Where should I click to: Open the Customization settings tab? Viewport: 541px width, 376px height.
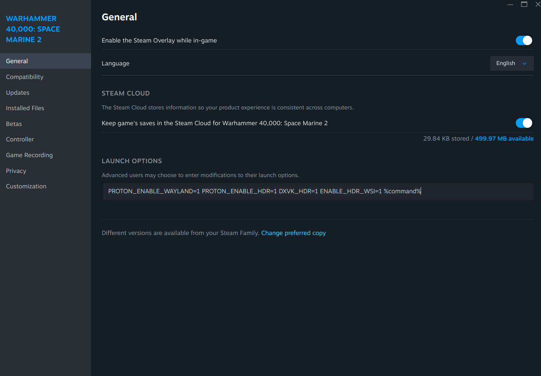pyautogui.click(x=46, y=186)
